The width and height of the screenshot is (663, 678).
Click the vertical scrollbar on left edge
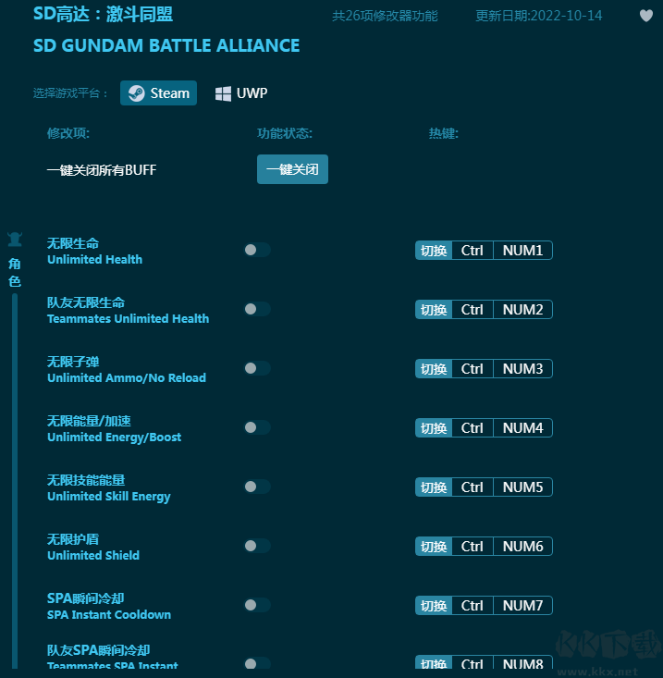click(14, 481)
